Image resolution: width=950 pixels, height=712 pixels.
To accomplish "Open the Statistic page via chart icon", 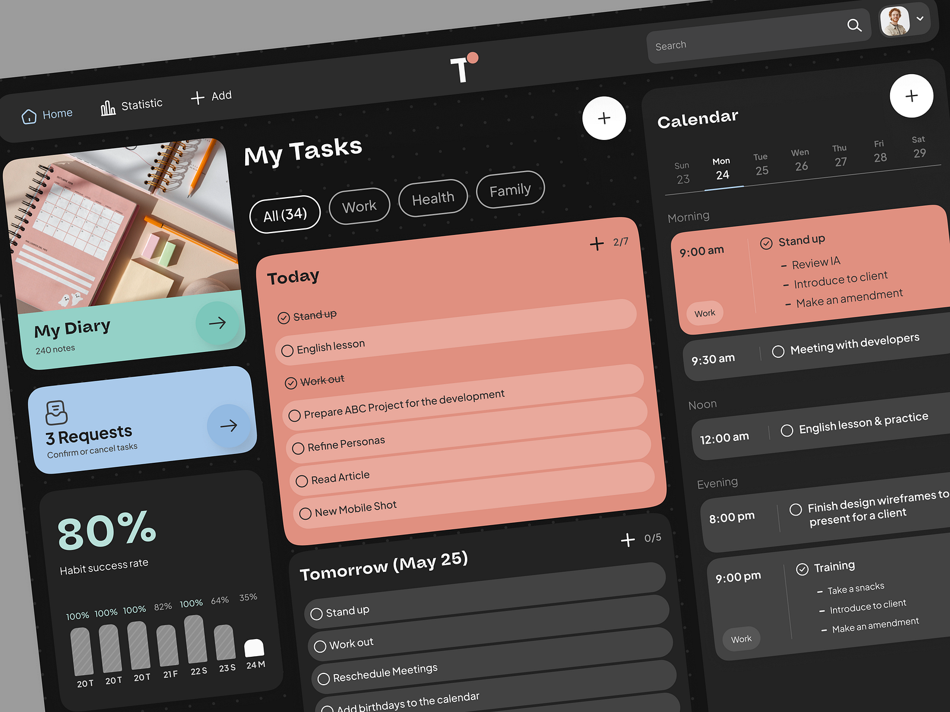I will point(107,106).
